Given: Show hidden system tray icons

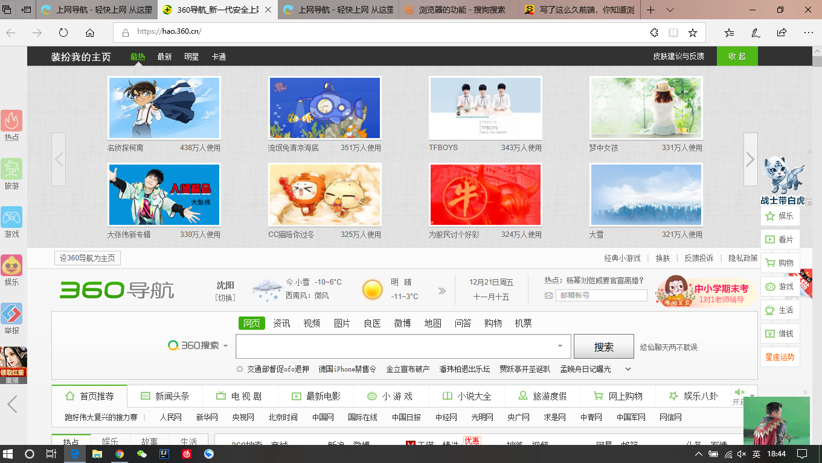Looking at the screenshot, I should [x=699, y=454].
